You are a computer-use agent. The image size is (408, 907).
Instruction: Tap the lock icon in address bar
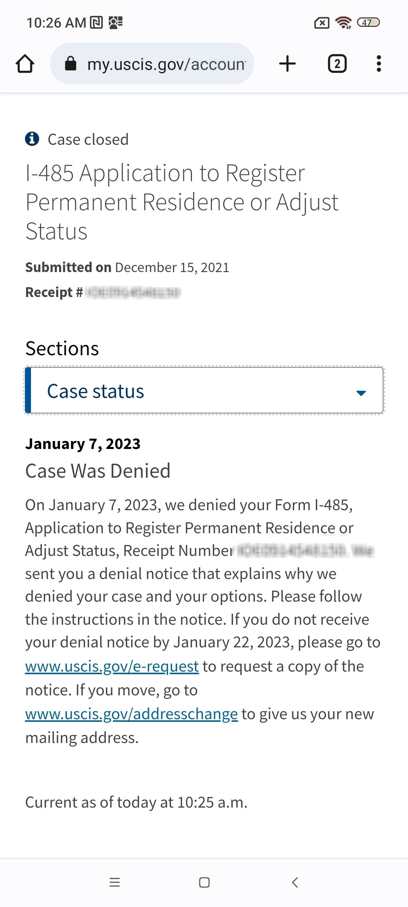71,63
